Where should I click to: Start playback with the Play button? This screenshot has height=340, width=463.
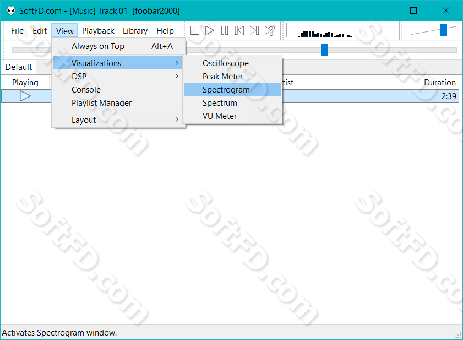click(x=209, y=30)
